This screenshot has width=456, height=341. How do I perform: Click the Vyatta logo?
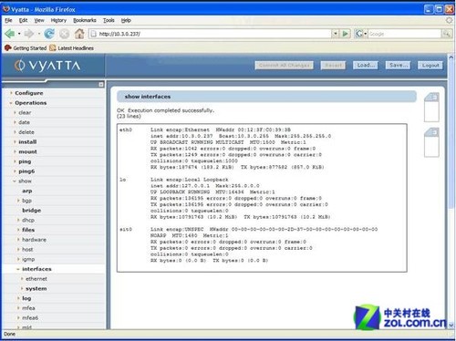(x=47, y=66)
